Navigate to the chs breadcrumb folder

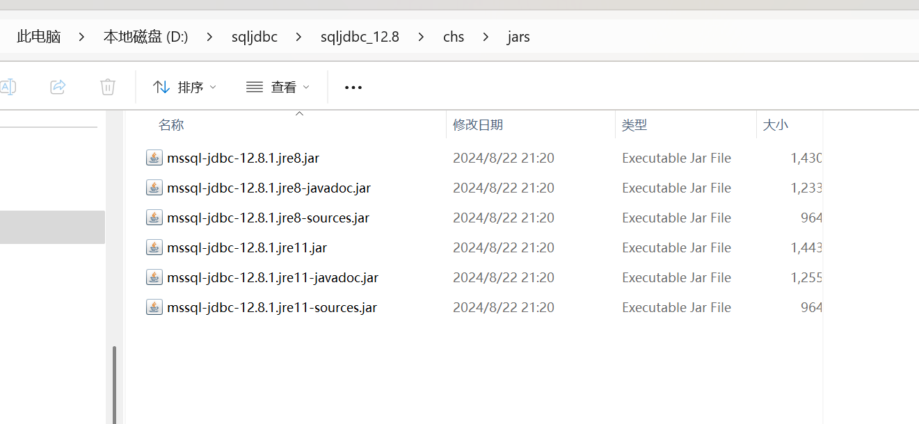point(453,37)
